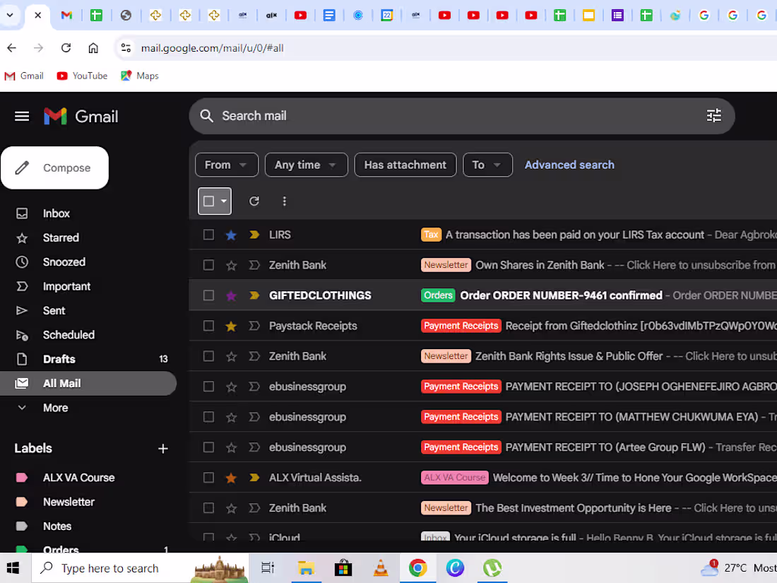Open File Explorer from taskbar
This screenshot has height=583, width=777.
[306, 568]
